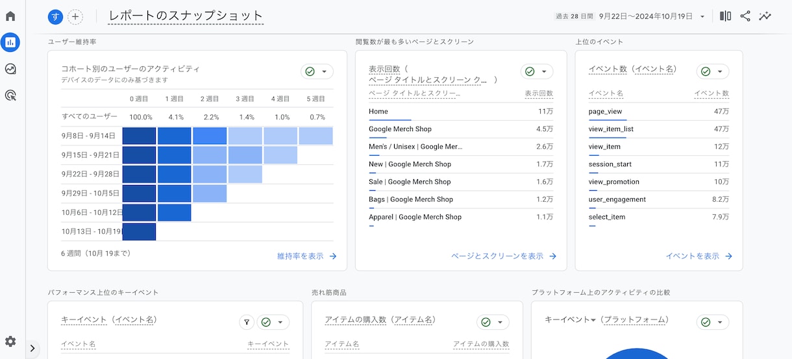Open the Advertising icon in sidebar

pyautogui.click(x=10, y=95)
